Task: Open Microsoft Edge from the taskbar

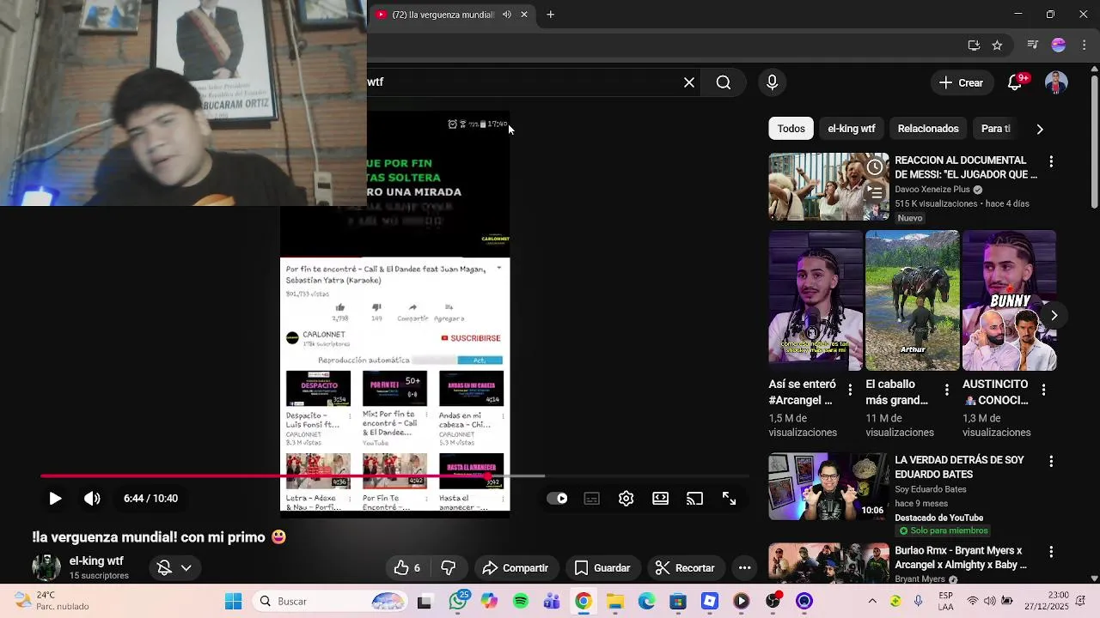Action: tap(646, 602)
